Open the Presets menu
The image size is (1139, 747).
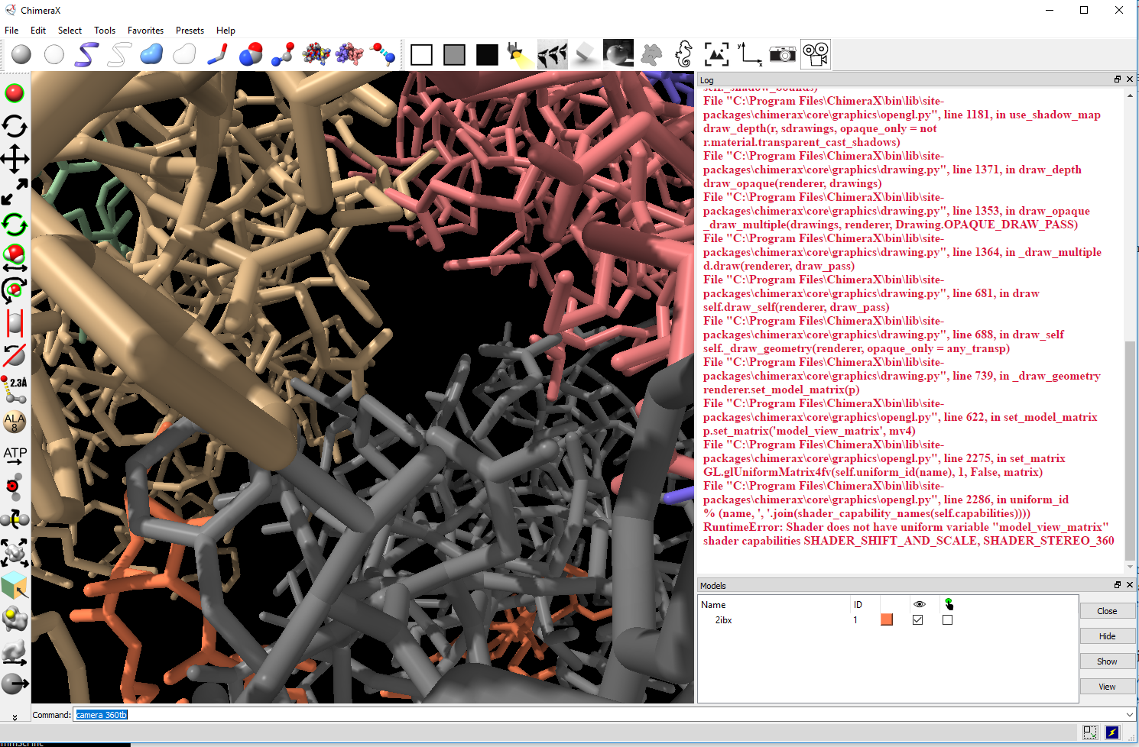click(x=190, y=31)
